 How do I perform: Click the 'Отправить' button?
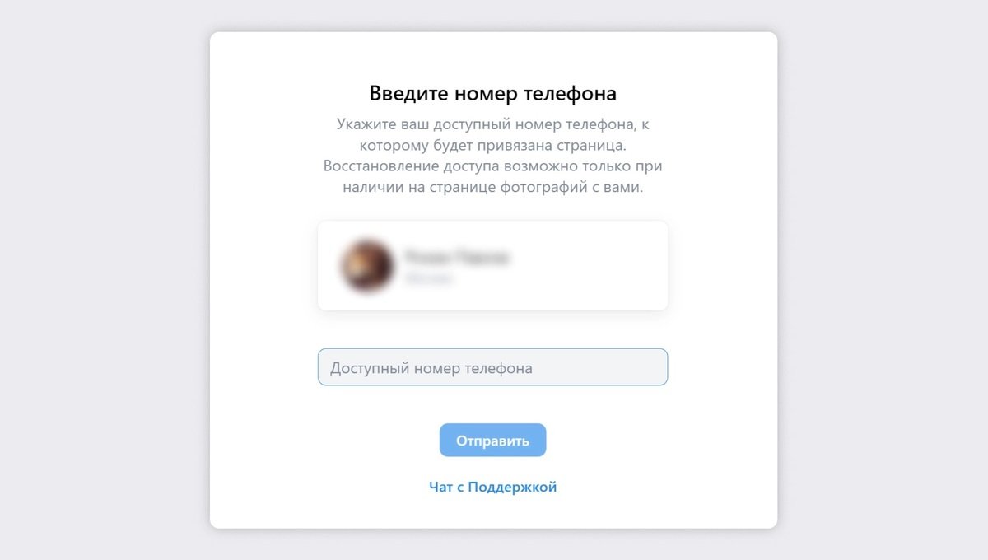coord(492,440)
